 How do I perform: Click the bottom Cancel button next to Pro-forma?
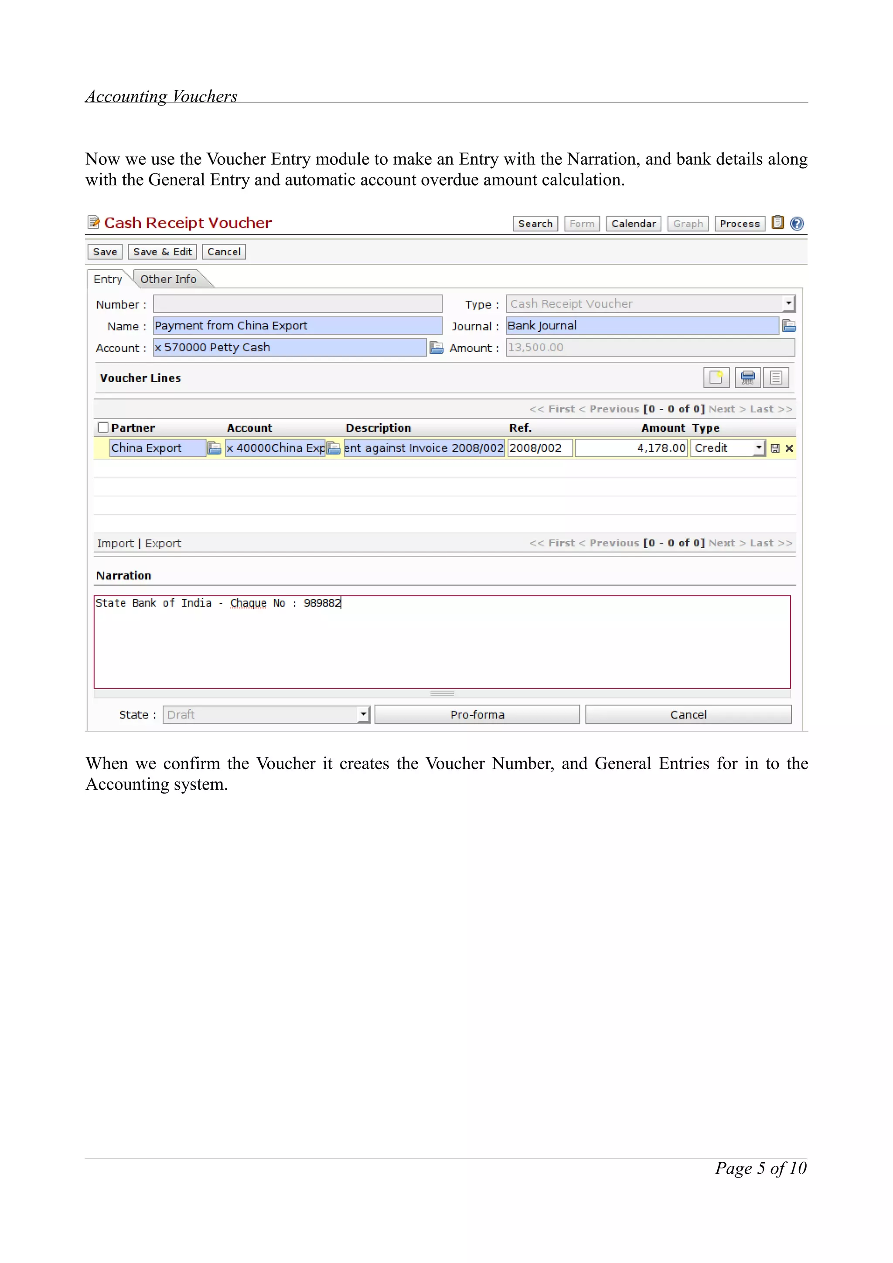(688, 715)
